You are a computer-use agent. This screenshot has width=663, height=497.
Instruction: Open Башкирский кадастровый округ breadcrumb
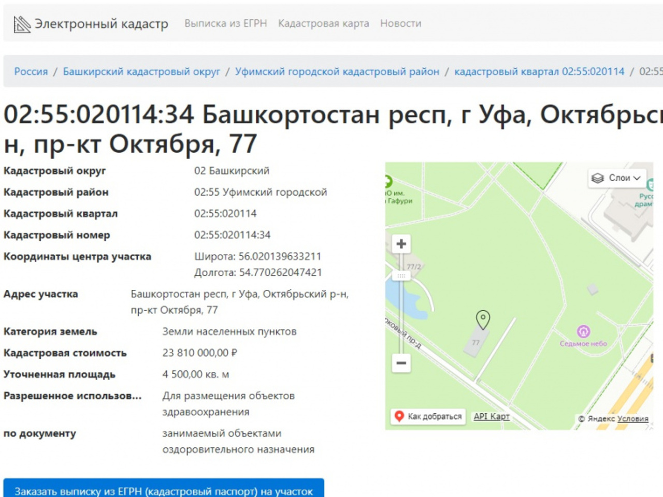click(x=141, y=71)
